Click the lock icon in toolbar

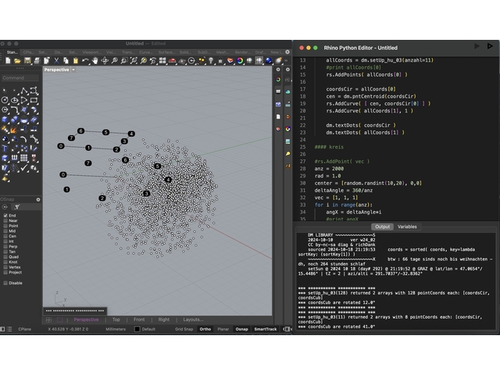pos(220,61)
